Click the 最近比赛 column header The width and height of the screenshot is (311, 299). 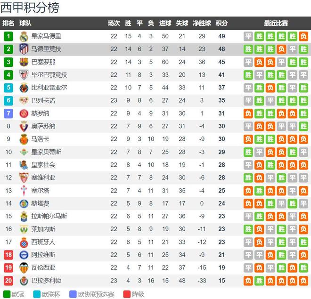(x=276, y=23)
